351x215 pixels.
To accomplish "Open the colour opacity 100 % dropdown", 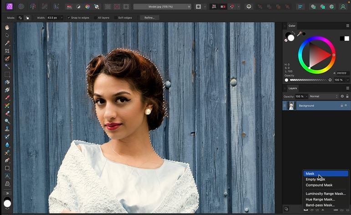I will [348, 80].
